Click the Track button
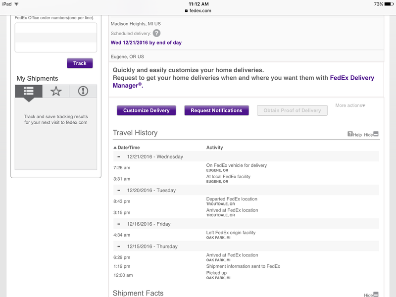The width and height of the screenshot is (396, 297). (x=80, y=63)
